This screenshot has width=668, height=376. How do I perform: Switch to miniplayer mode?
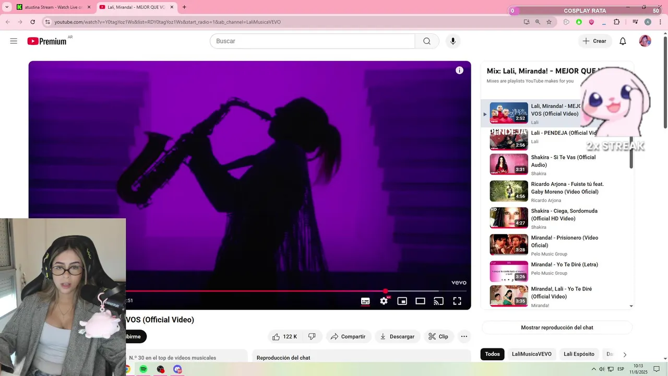click(402, 301)
